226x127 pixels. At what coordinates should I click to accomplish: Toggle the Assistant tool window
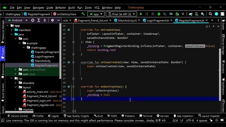[224, 67]
